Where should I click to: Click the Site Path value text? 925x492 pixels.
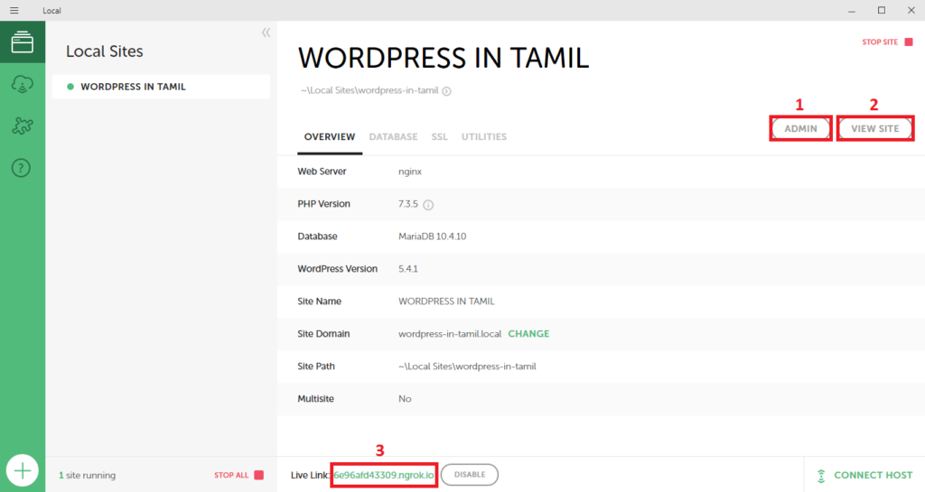[x=467, y=367]
